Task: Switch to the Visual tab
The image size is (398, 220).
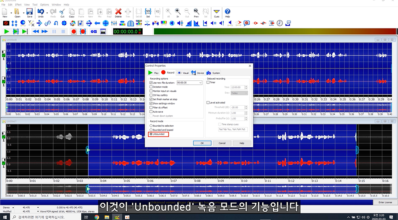Action: (183, 73)
